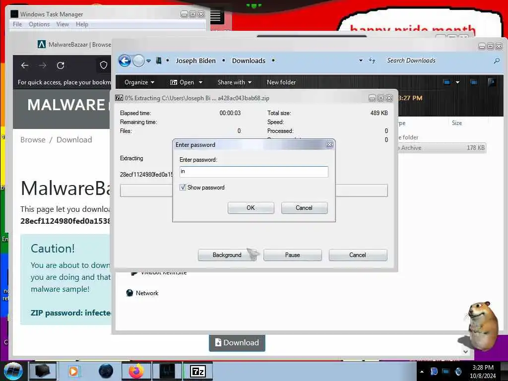Open the 7z taskbar icon

198,371
